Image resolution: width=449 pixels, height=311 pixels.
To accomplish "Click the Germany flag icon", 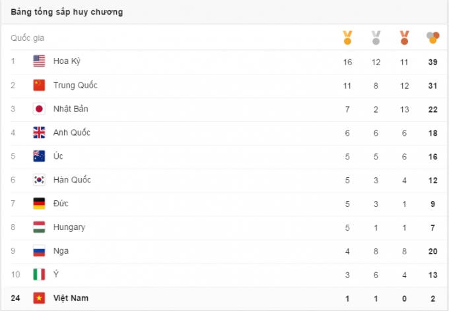I will pyautogui.click(x=39, y=204).
